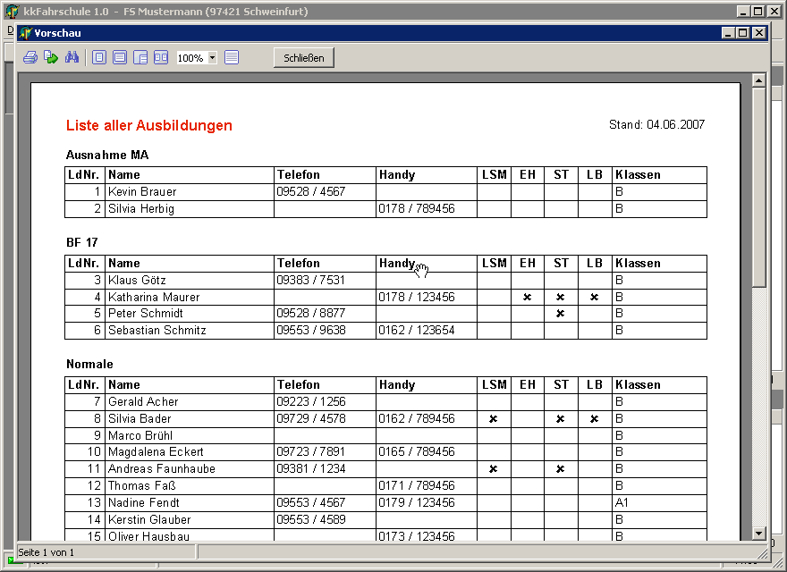
Task: Click the kkFahrschule application title icon
Action: pos(13,11)
